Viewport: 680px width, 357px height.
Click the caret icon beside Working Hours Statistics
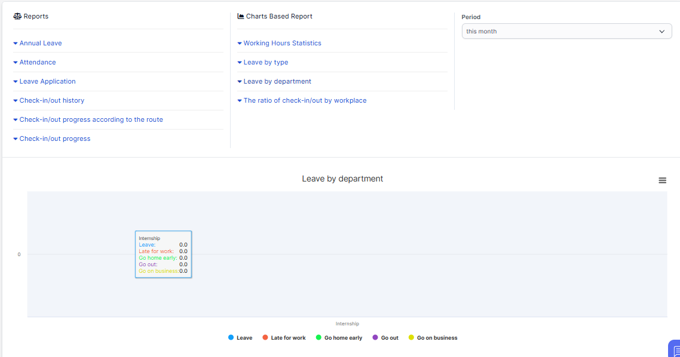240,44
